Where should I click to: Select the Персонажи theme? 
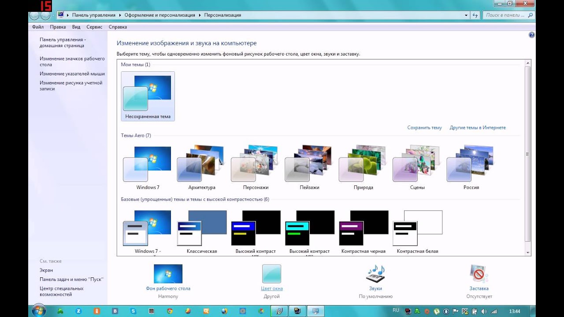[255, 168]
